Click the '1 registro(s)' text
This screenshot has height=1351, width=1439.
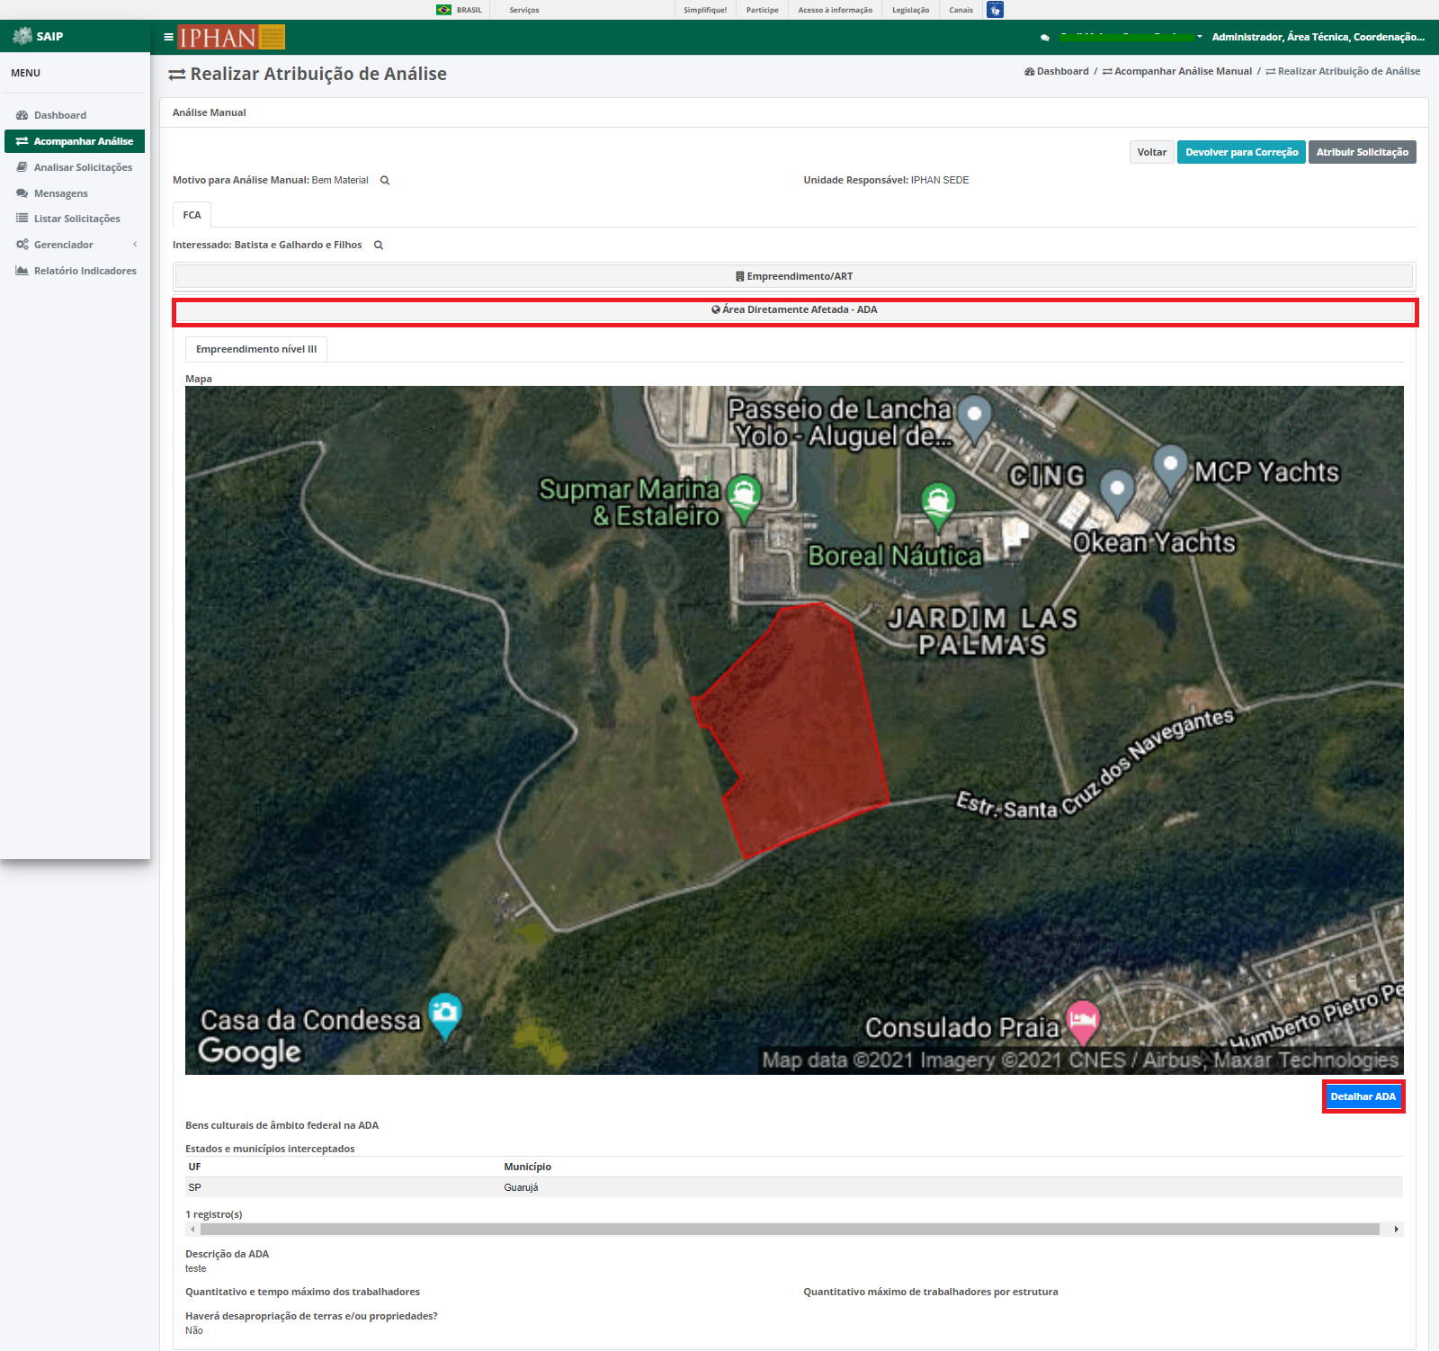pyautogui.click(x=214, y=1214)
